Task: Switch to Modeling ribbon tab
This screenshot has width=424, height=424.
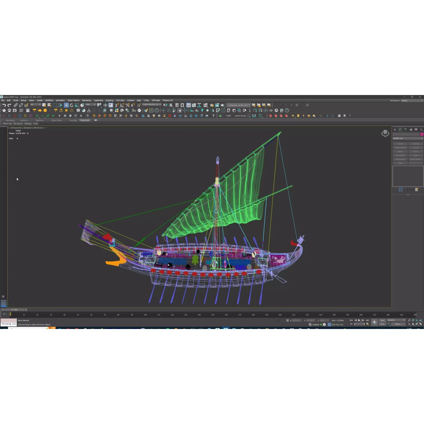Action: point(10,121)
